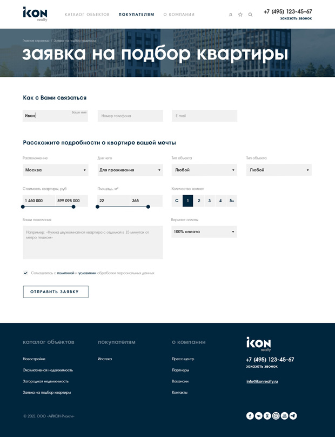Image resolution: width=335 pixels, height=437 pixels.
Task: Open favorites via the star icon
Action: (x=240, y=15)
